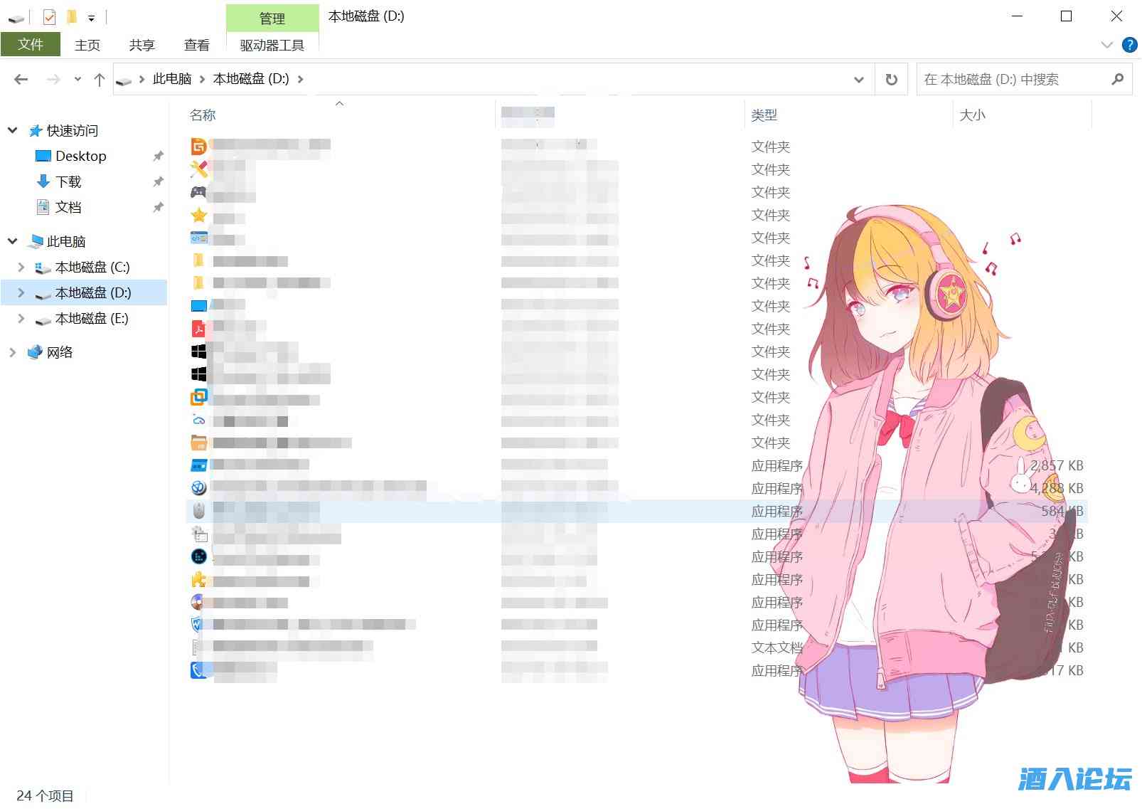Expand 本地磁盘 (C:) in the navigation tree

20,267
